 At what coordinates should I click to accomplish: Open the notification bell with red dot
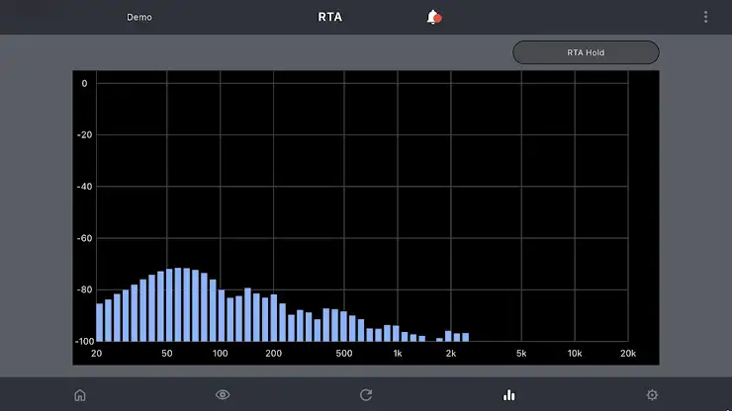434,17
